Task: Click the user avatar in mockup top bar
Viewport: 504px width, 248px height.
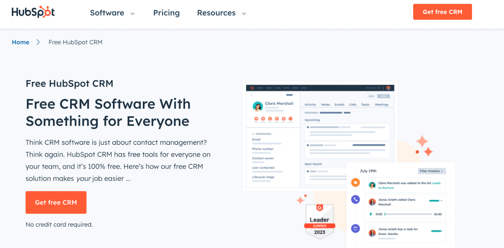Action: (388, 88)
